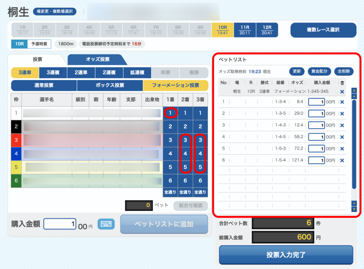Click the 資金配分 button
The width and height of the screenshot is (364, 269).
[x=319, y=71]
